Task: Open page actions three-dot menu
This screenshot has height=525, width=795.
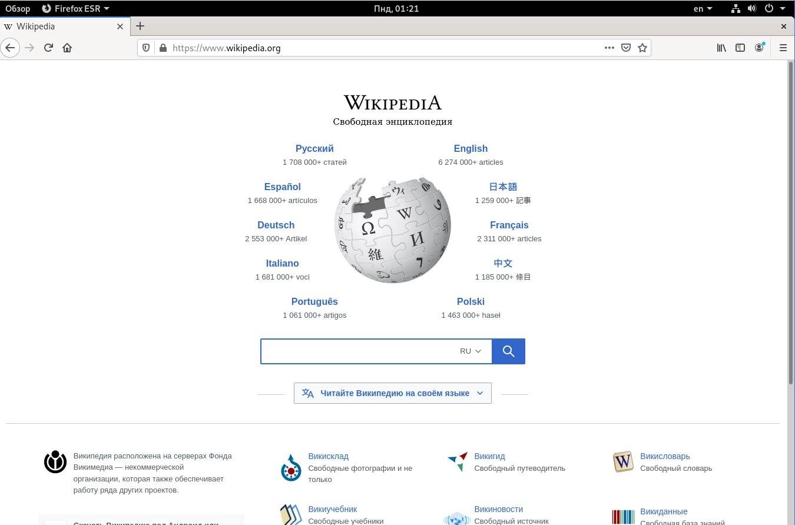Action: pos(609,48)
